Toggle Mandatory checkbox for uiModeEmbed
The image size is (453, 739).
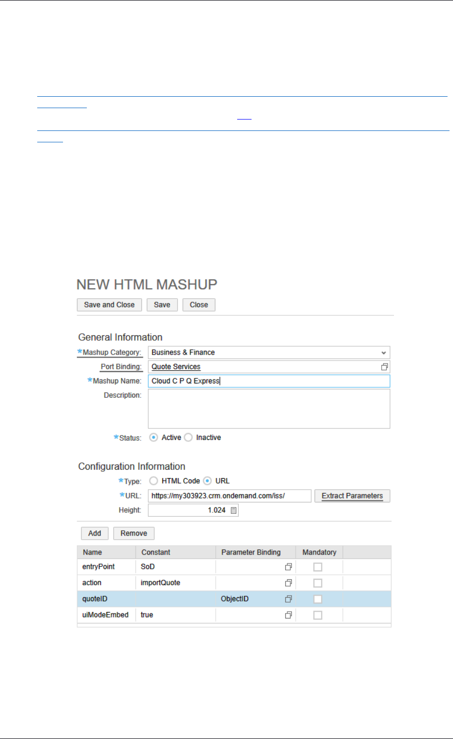coord(318,615)
